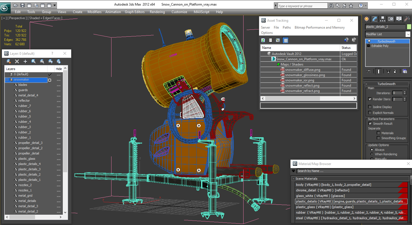Open the Rendering menu
The width and height of the screenshot is (412, 225).
(x=157, y=12)
